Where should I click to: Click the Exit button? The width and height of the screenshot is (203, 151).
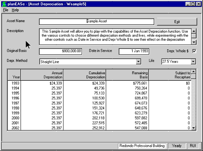pos(177,22)
